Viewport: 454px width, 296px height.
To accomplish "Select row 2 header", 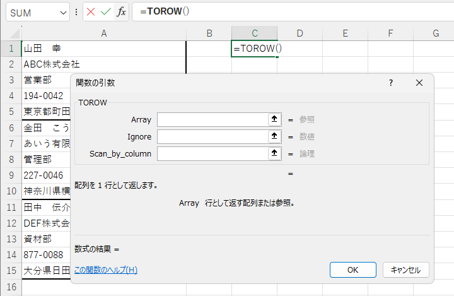I will coord(11,64).
